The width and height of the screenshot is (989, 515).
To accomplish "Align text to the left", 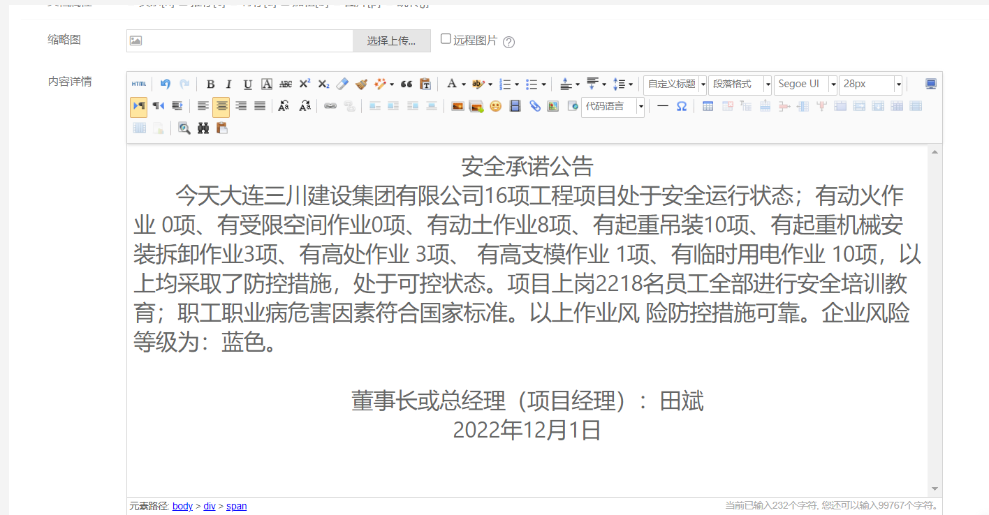I will point(203,106).
